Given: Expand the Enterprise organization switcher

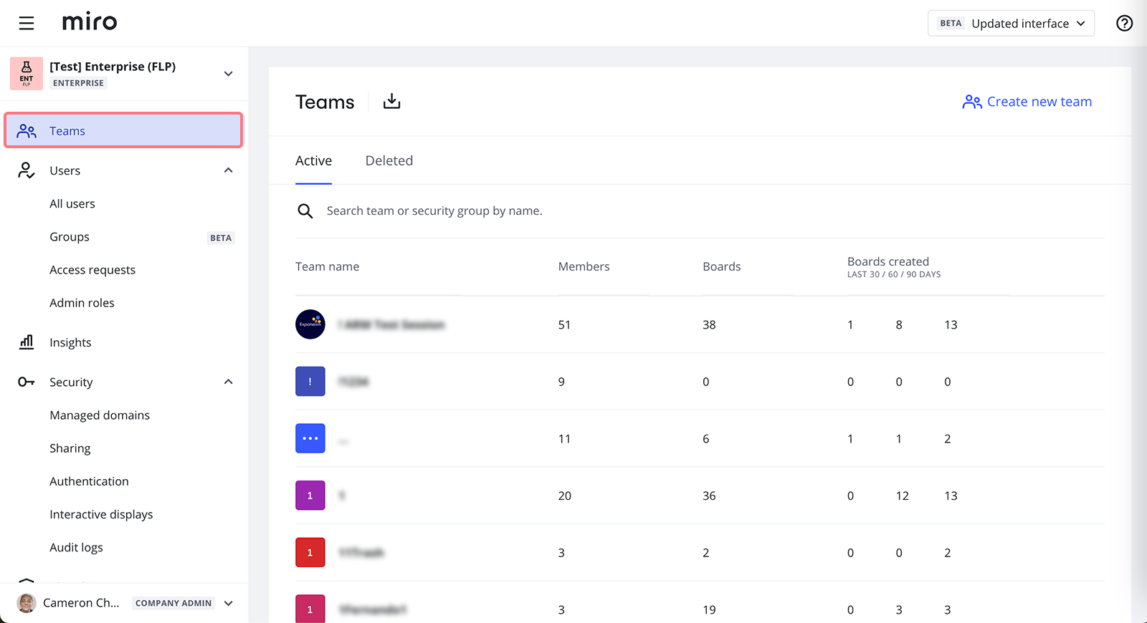Looking at the screenshot, I should click(x=228, y=74).
